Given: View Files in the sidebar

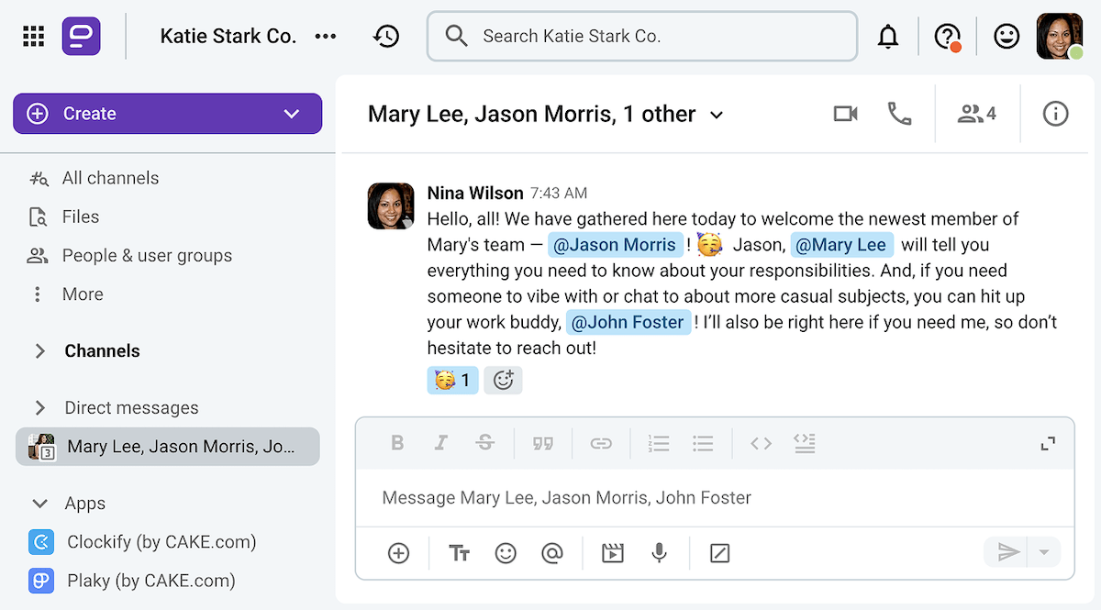Looking at the screenshot, I should point(83,216).
